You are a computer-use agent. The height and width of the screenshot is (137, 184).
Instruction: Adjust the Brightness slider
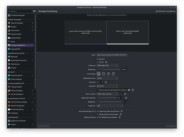point(109,102)
